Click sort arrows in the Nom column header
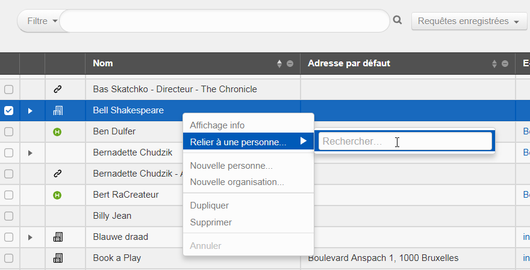Viewport: 530px width, 270px height. tap(279, 64)
